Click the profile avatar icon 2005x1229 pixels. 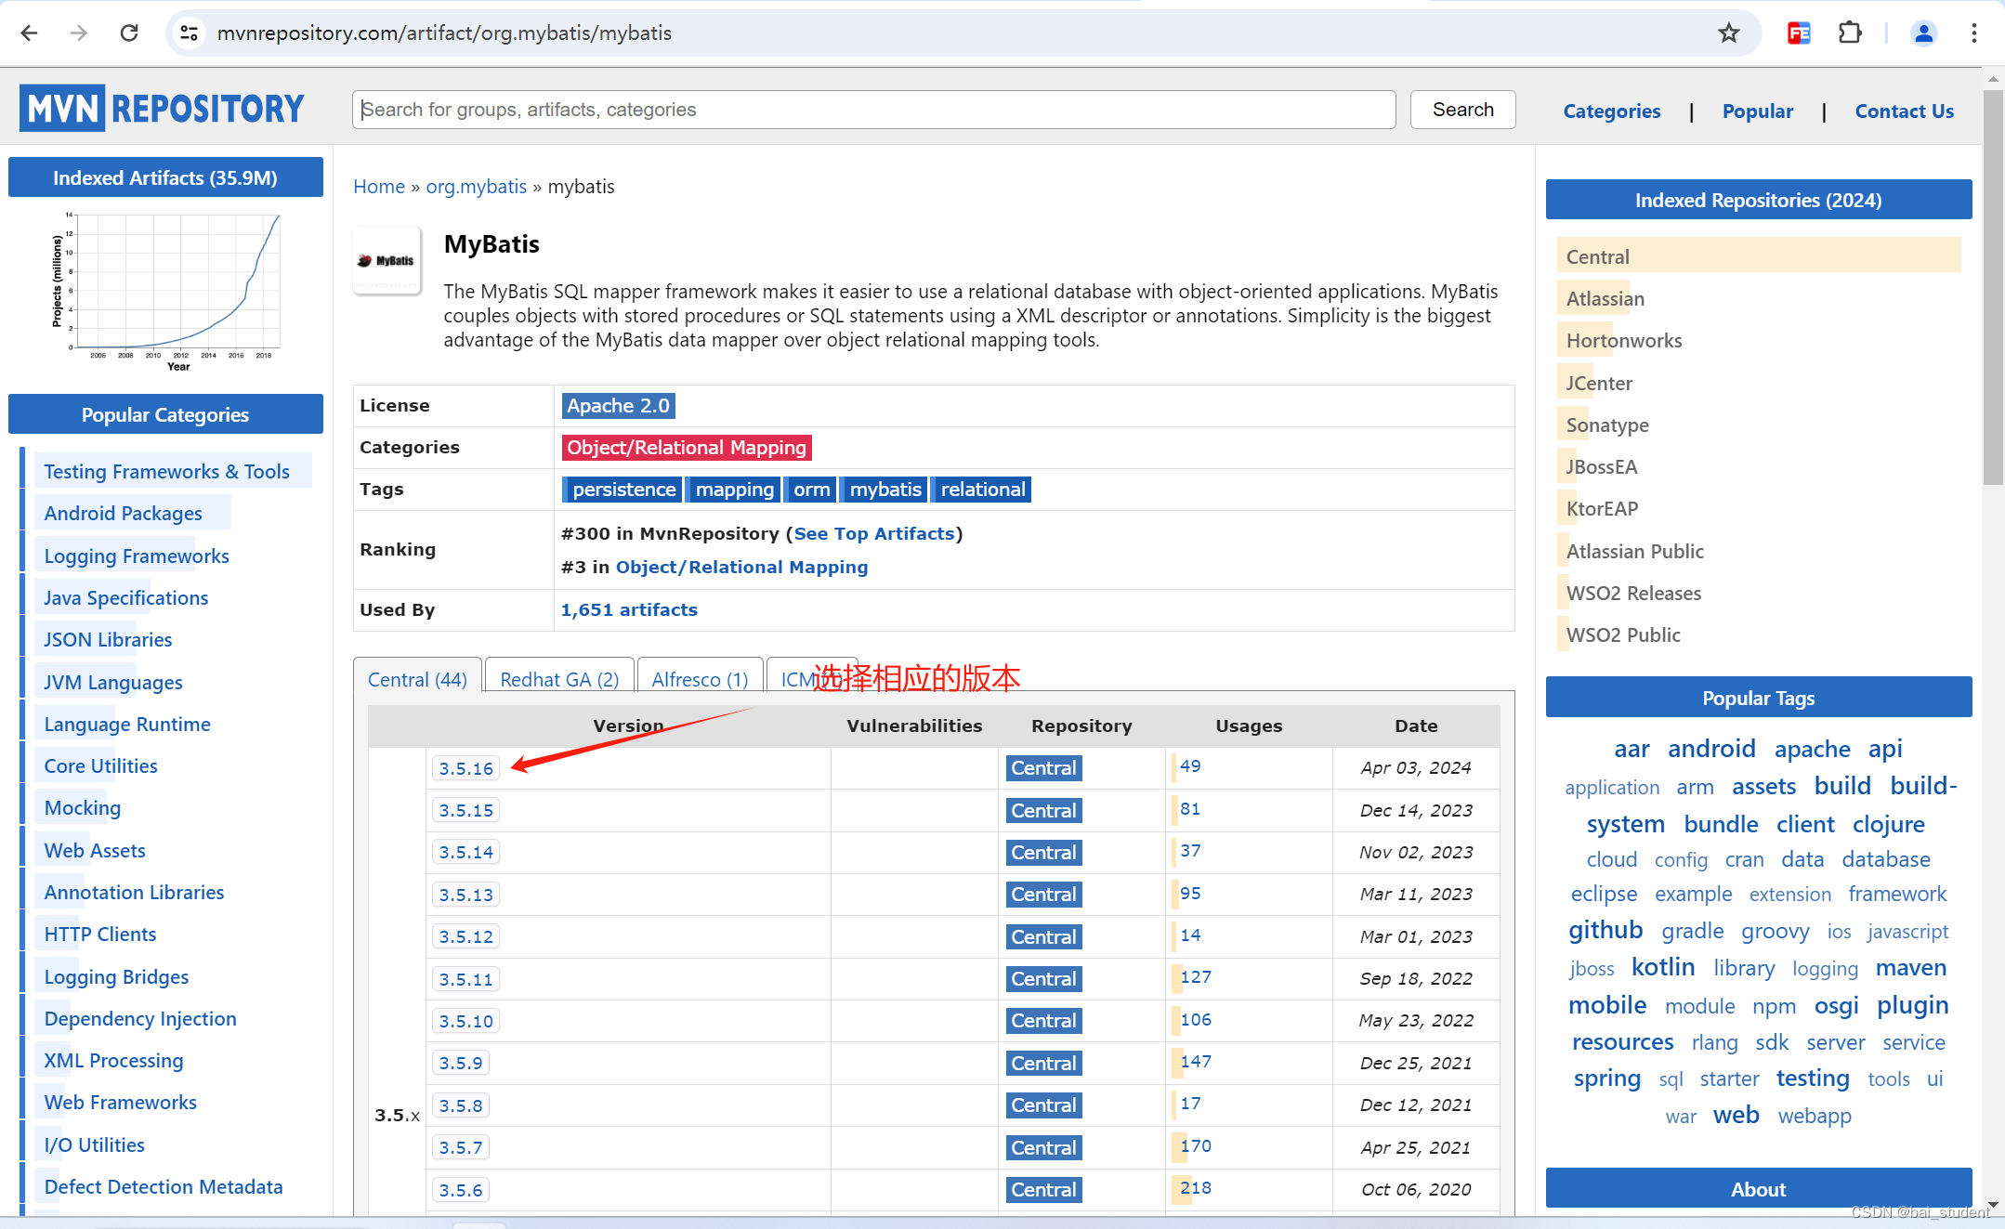point(1923,33)
